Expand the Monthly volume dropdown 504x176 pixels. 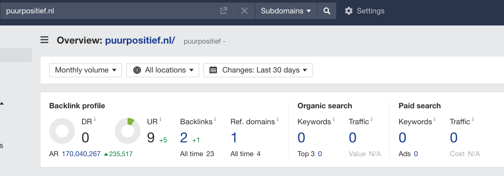coord(85,70)
